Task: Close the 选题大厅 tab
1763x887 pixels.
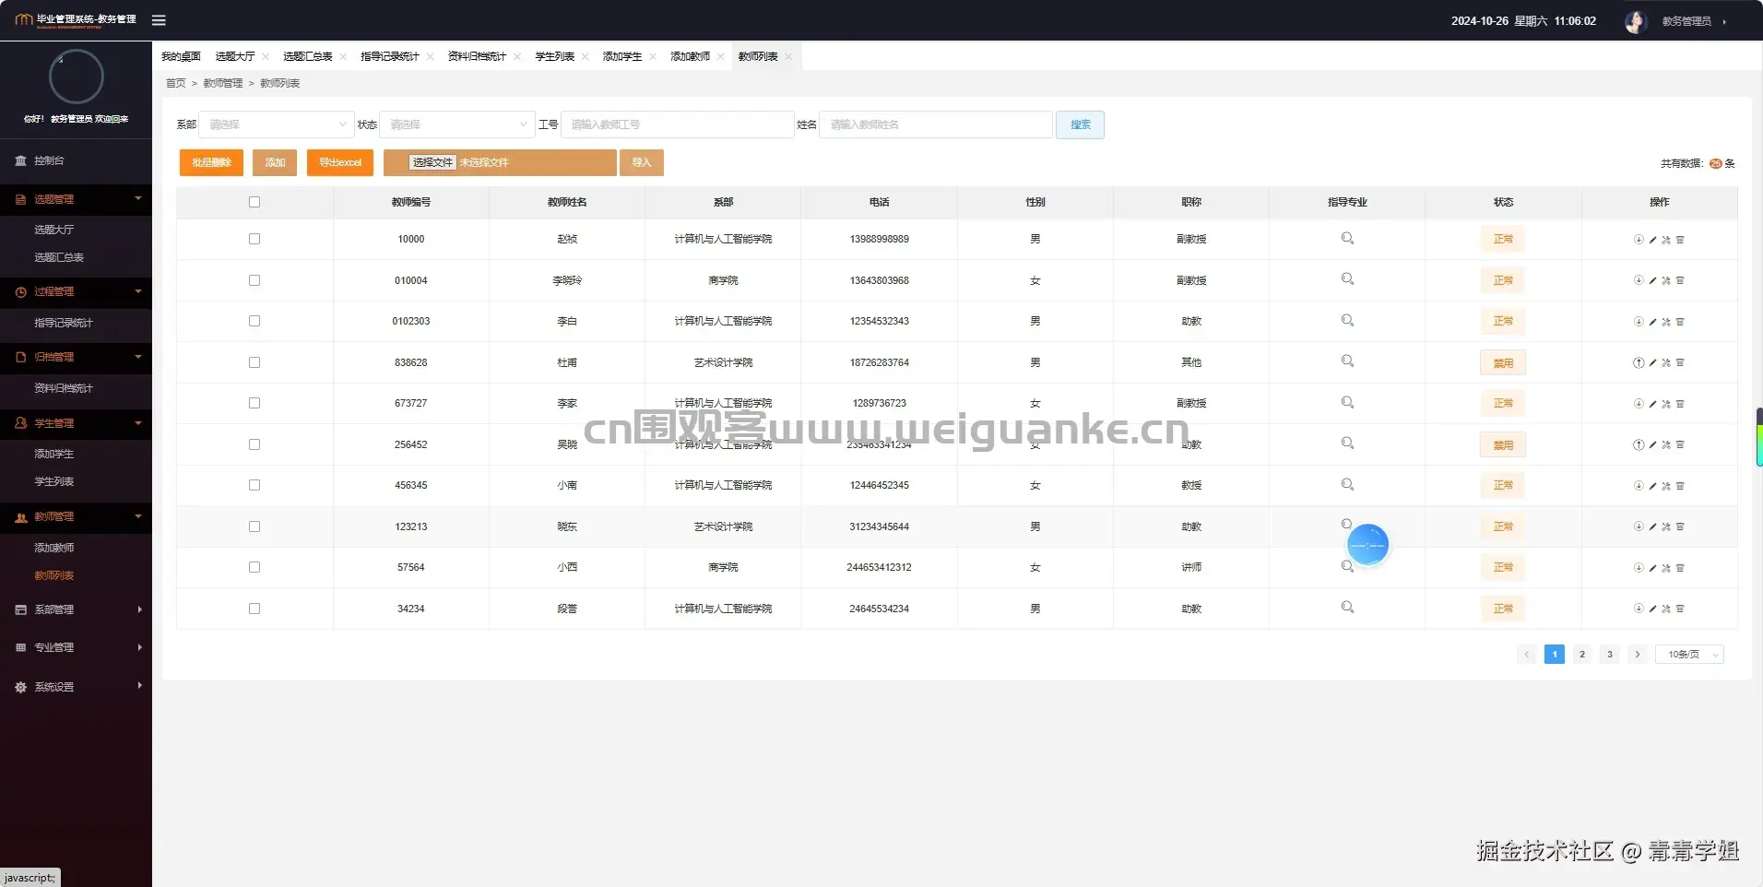Action: click(x=266, y=57)
